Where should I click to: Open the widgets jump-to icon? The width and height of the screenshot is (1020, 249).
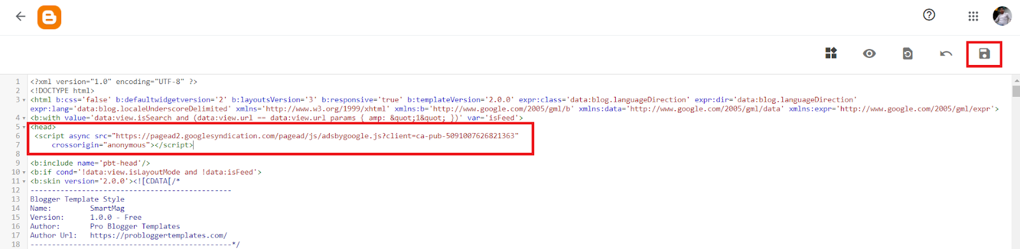831,53
